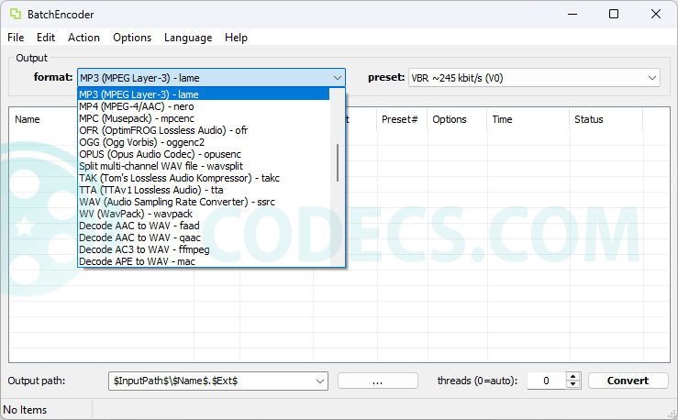Close the BatchEncoder window
Screen dimensions: 678x420
coord(655,15)
